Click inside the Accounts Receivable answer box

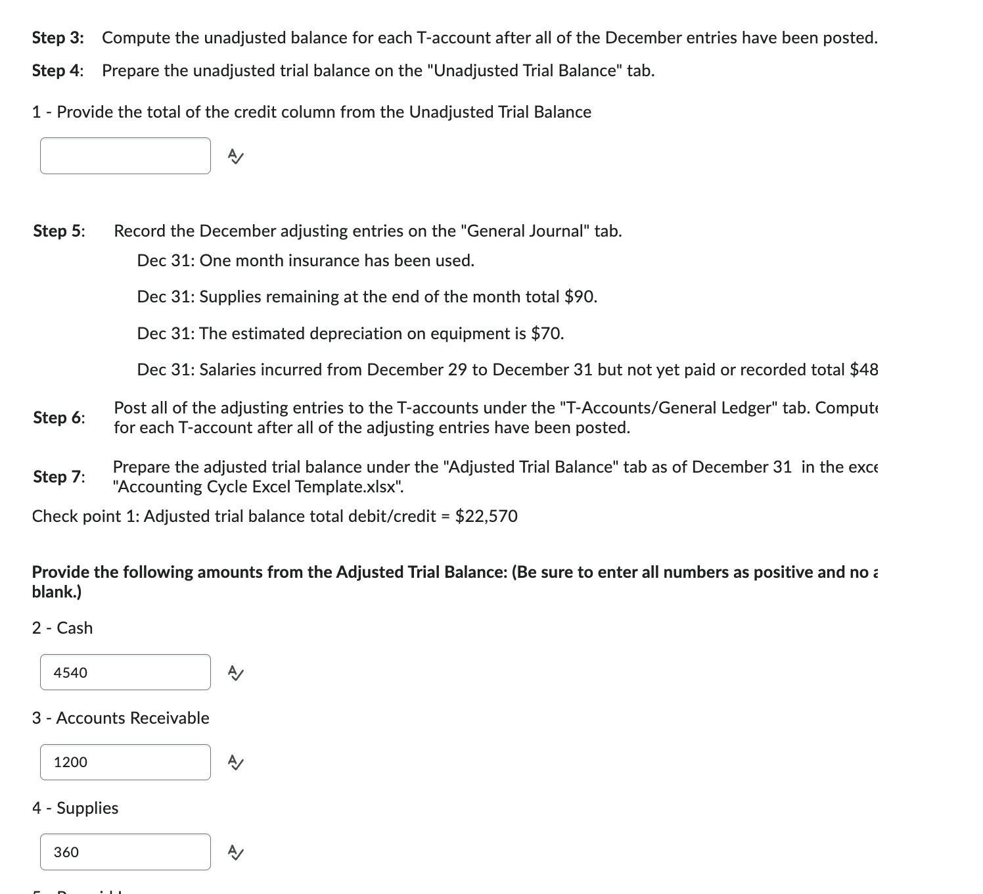pos(125,762)
